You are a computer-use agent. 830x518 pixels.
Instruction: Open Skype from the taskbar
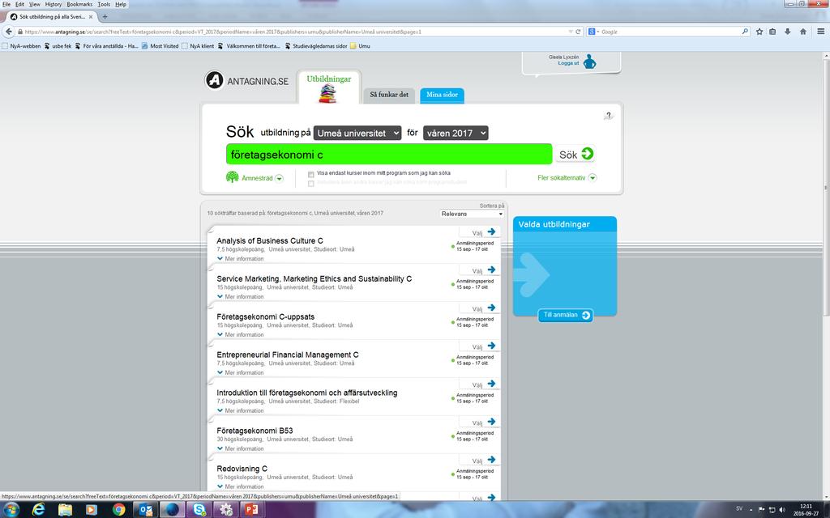199,510
